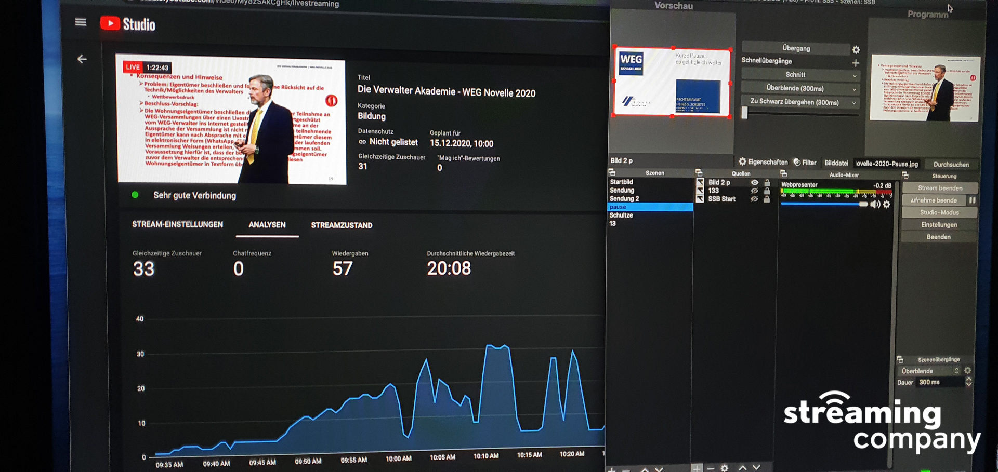Click the transition T-bar slider handle
This screenshot has width=998, height=472.
745,113
